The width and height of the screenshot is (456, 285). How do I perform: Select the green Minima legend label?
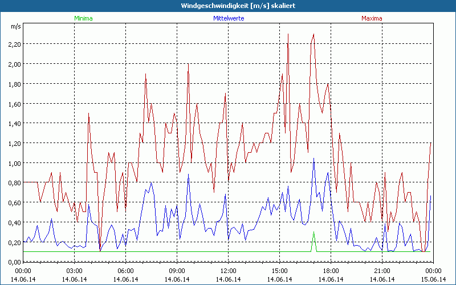83,18
